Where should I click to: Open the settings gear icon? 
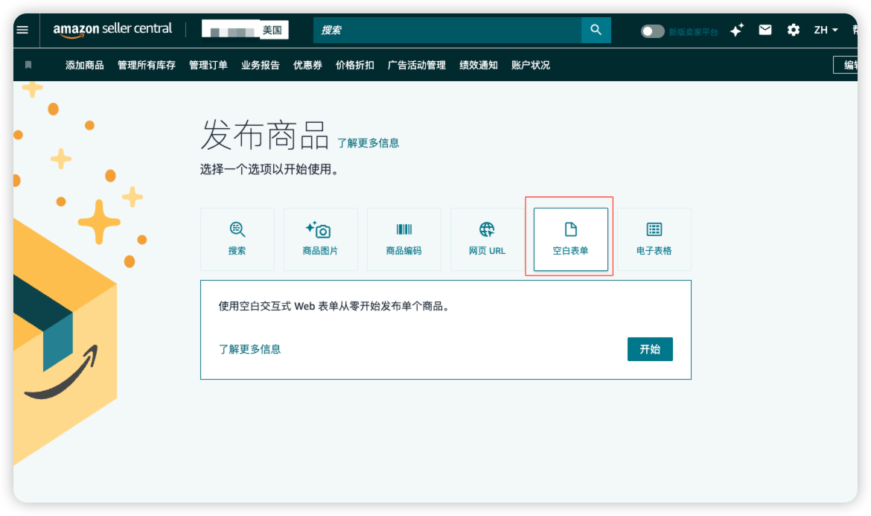[x=794, y=30]
